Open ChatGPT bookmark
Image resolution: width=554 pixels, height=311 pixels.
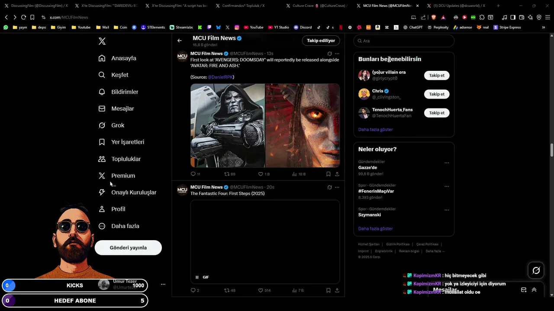413,27
